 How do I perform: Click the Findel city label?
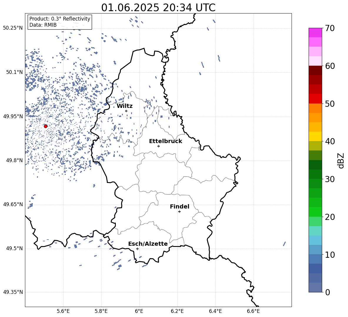click(180, 206)
